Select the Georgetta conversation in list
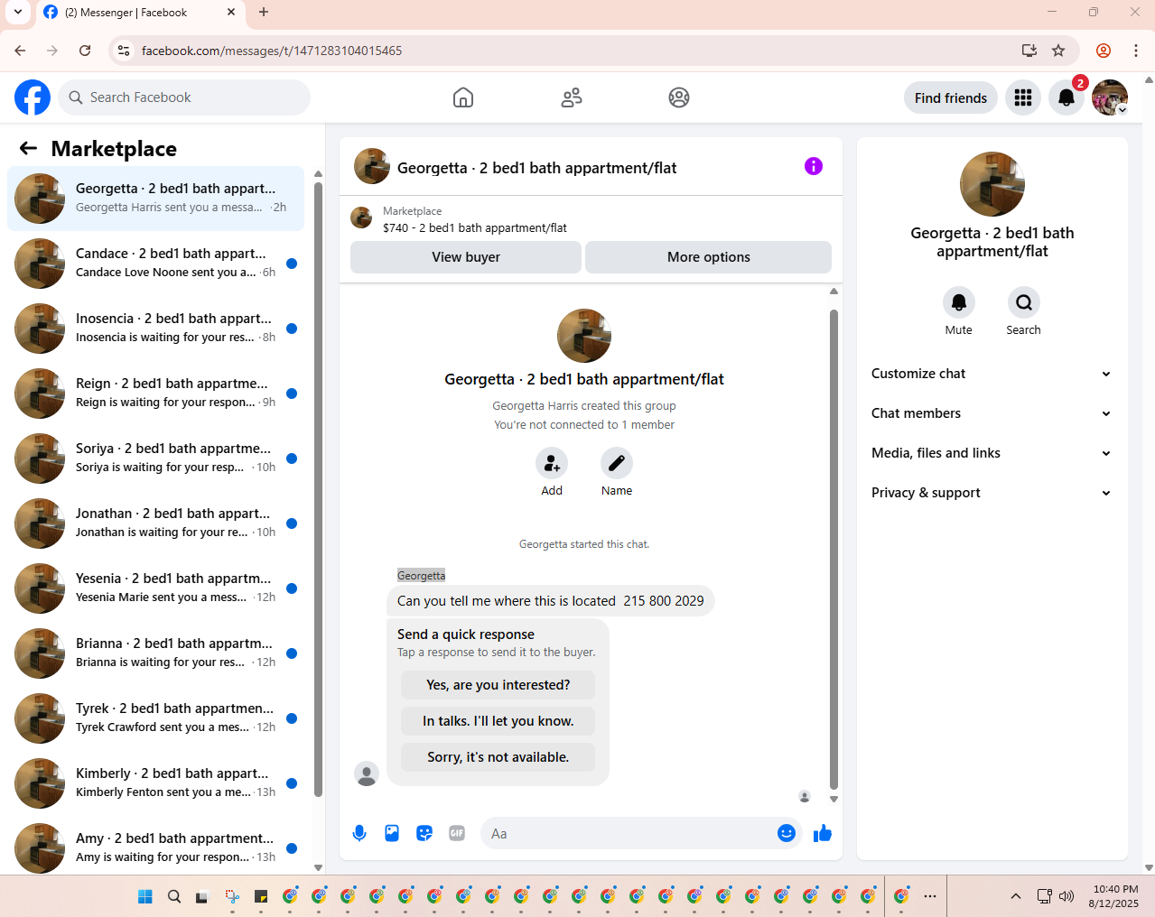Image resolution: width=1155 pixels, height=917 pixels. click(156, 199)
